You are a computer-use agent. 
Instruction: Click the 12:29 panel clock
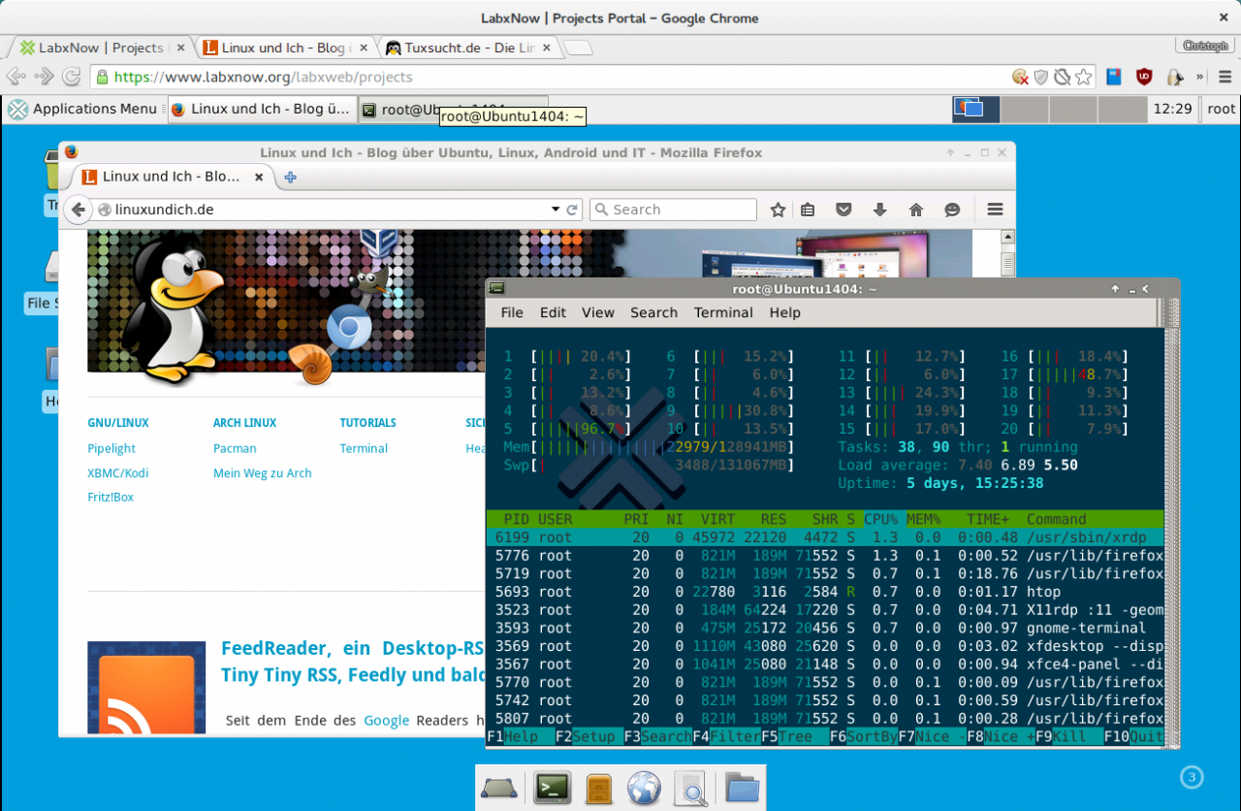tap(1173, 109)
